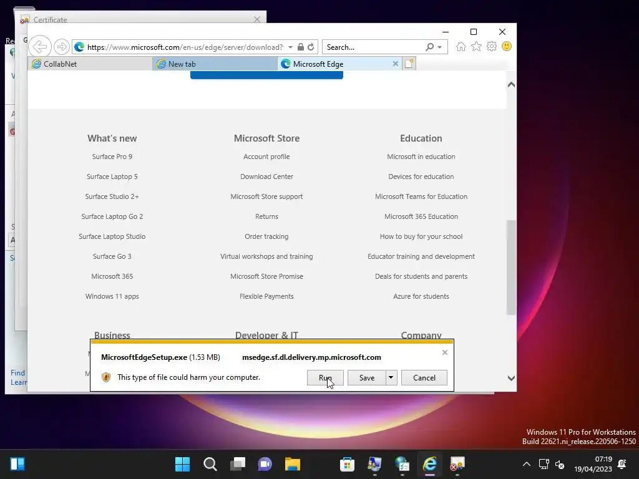Click the smiley feedback icon
Viewport: 639px width, 479px height.
pyautogui.click(x=507, y=46)
